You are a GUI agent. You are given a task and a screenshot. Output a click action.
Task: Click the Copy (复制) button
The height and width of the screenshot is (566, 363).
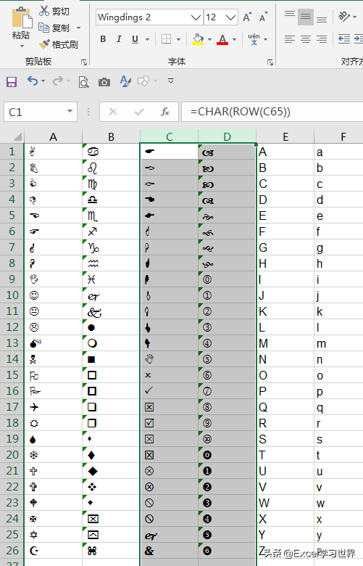point(54,28)
